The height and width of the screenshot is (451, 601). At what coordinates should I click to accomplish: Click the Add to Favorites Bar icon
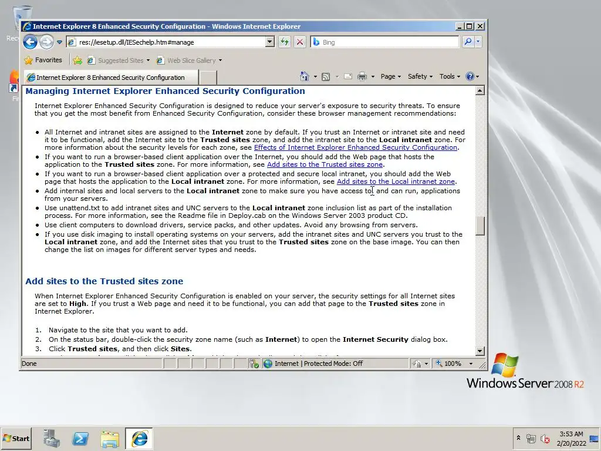pyautogui.click(x=77, y=60)
